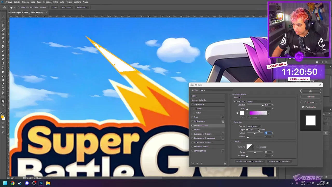Check Desplazarse por todas las ventanas
Screen dimensions: 332x187
tap(19, 7)
